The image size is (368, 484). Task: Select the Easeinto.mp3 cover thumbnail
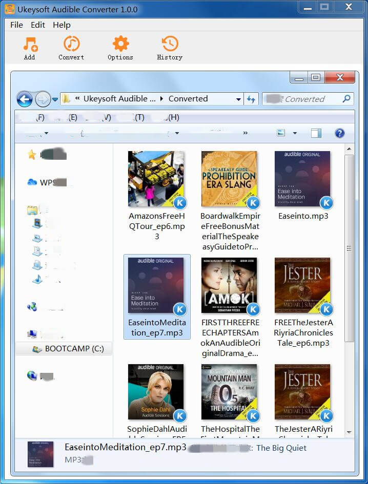click(x=302, y=179)
